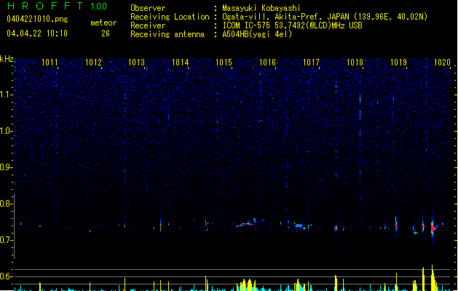Click the 1014 time marker
The width and height of the screenshot is (458, 291).
click(x=181, y=63)
